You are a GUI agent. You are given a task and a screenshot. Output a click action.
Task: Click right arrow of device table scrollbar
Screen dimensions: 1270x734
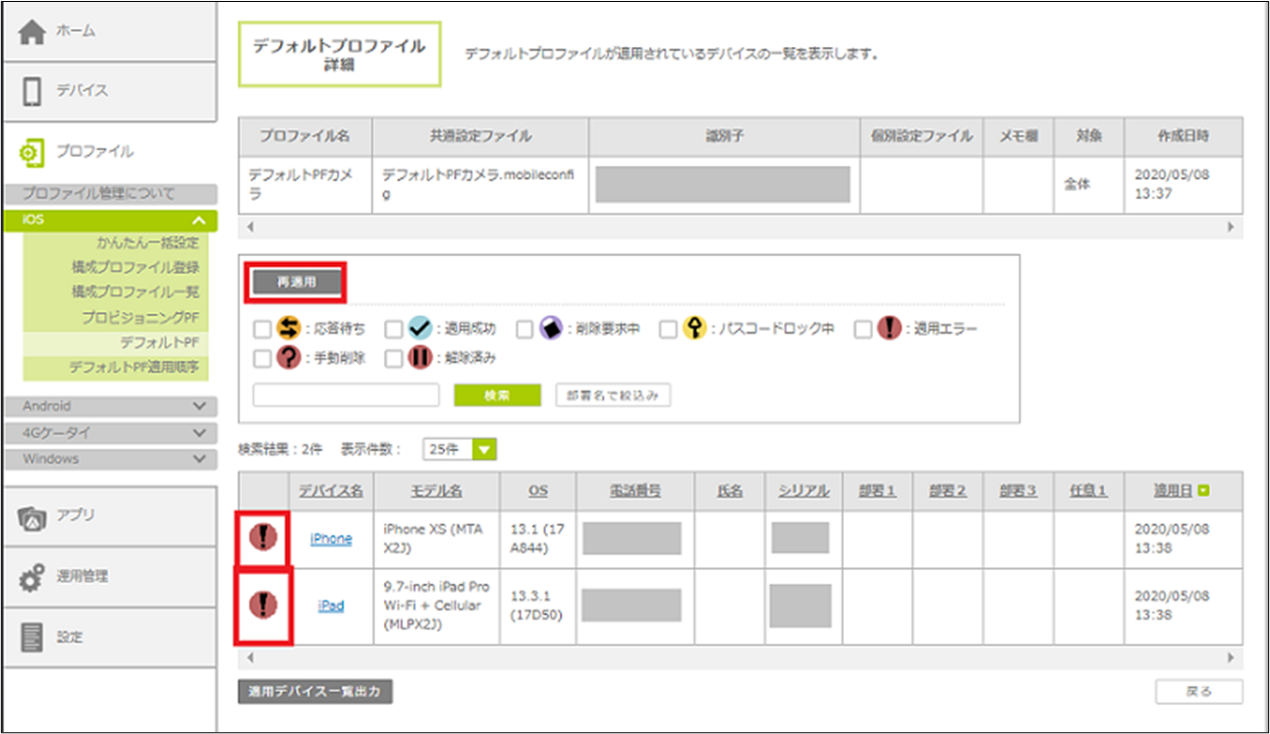click(1230, 656)
